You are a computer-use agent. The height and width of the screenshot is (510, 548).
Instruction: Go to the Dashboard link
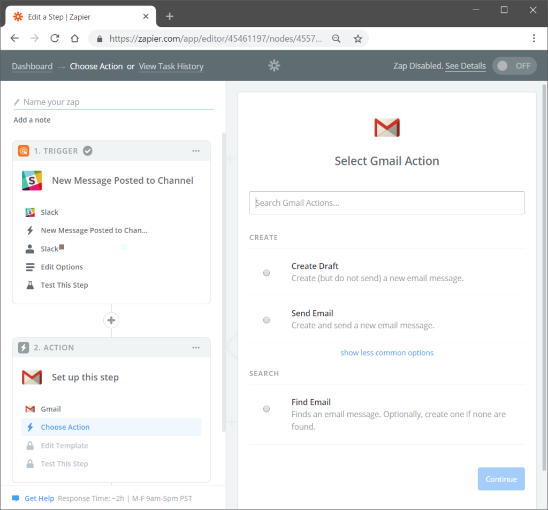[32, 66]
